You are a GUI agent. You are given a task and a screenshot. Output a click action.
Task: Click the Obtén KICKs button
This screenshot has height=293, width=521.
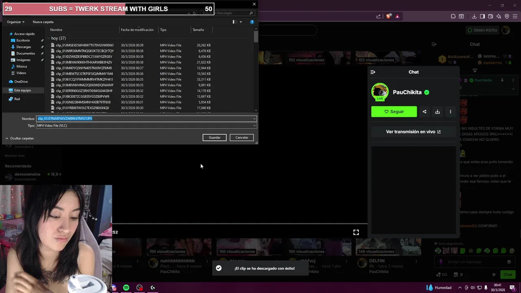click(x=482, y=30)
